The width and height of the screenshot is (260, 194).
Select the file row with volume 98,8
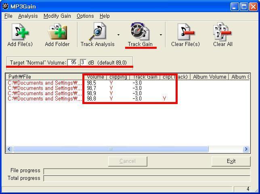click(128, 99)
